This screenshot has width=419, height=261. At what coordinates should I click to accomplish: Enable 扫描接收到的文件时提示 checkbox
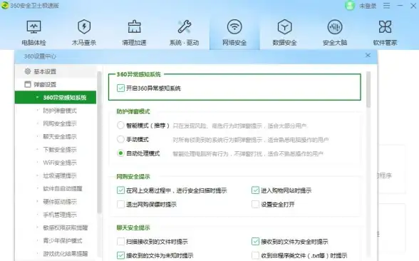click(120, 242)
